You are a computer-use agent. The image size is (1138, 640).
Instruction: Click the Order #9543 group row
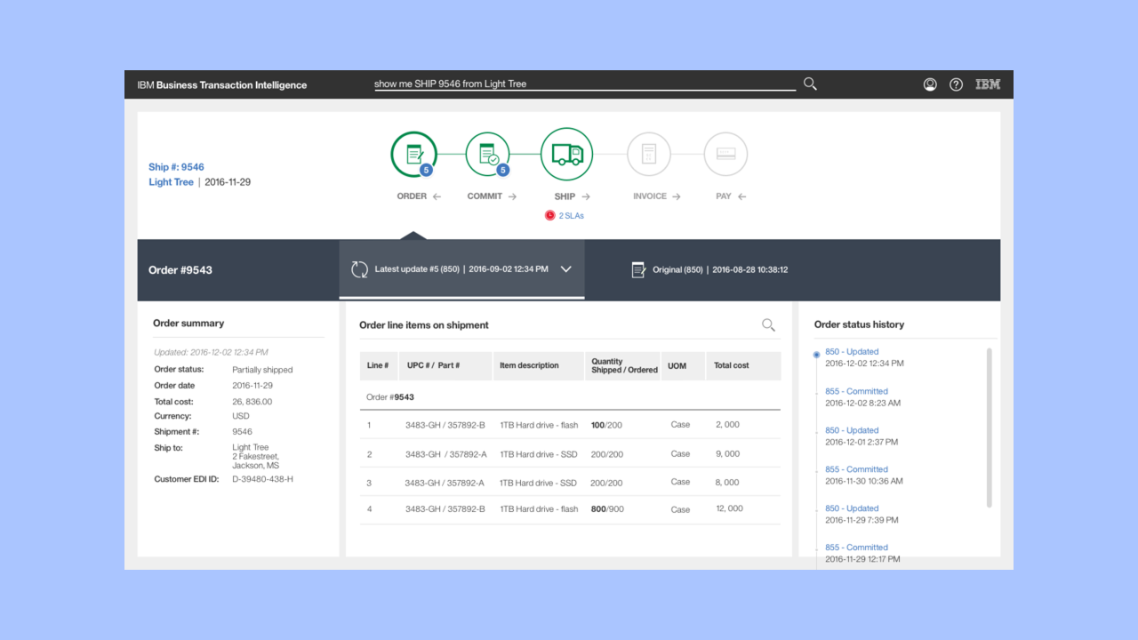click(570, 397)
